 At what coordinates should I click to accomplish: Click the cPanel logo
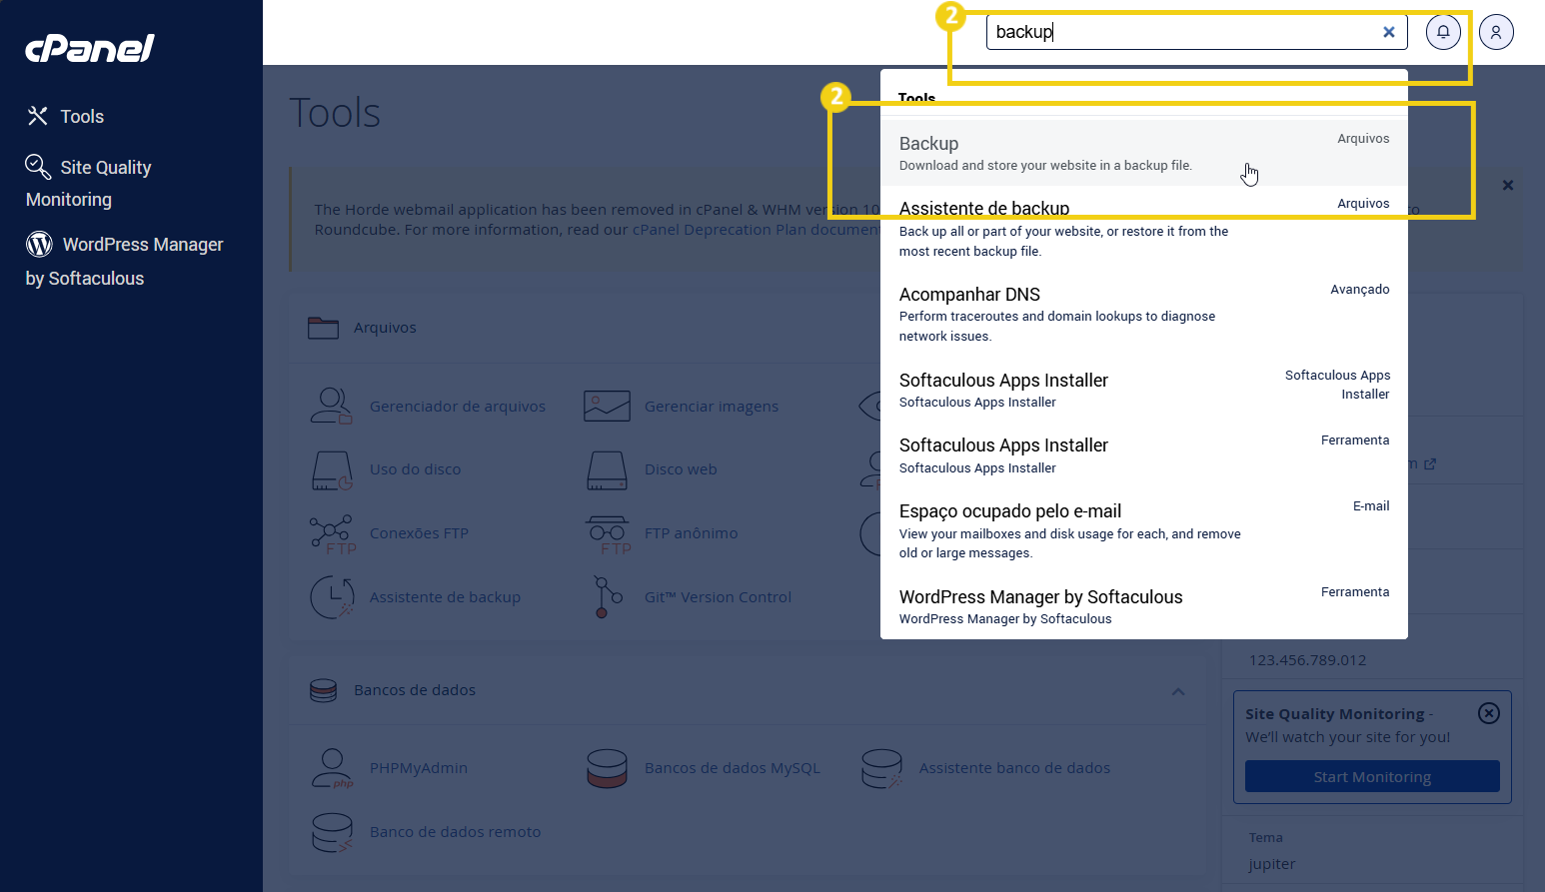[90, 48]
